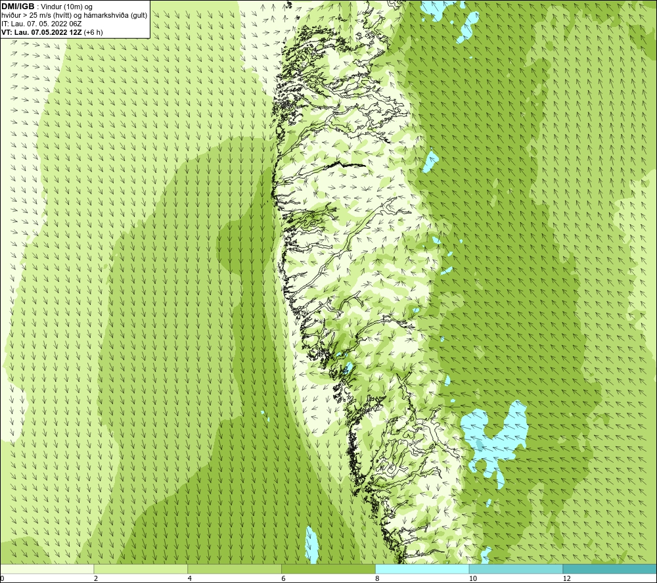
Task: Click the 2–4 m/s light green legend swatch
Action: pyautogui.click(x=141, y=569)
